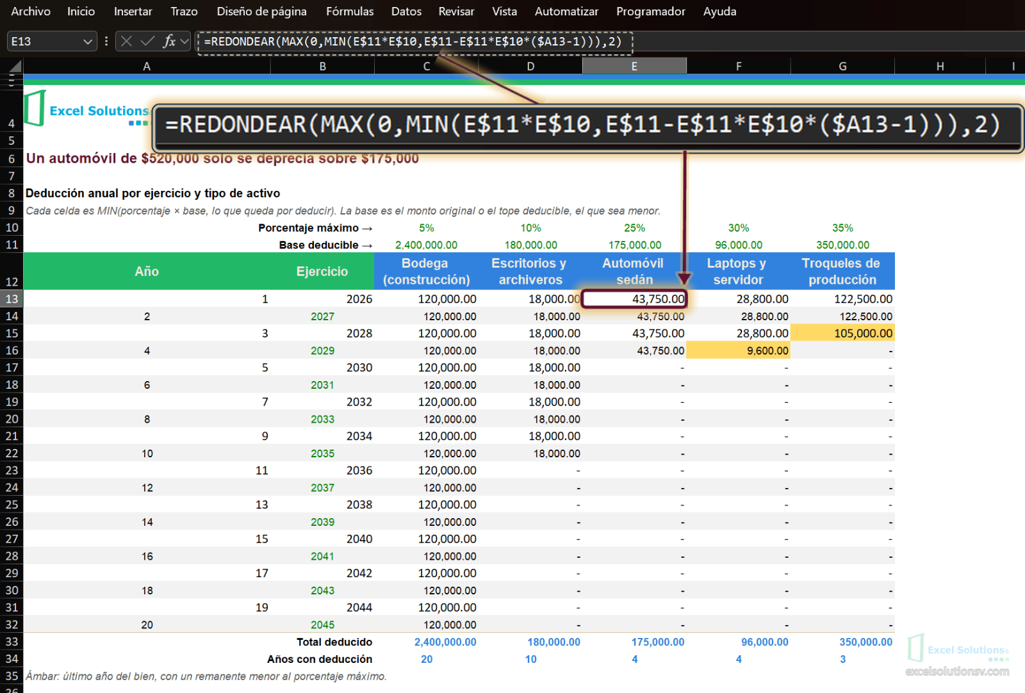Image resolution: width=1025 pixels, height=693 pixels.
Task: Click the Troqueles de producción header
Action: (842, 272)
